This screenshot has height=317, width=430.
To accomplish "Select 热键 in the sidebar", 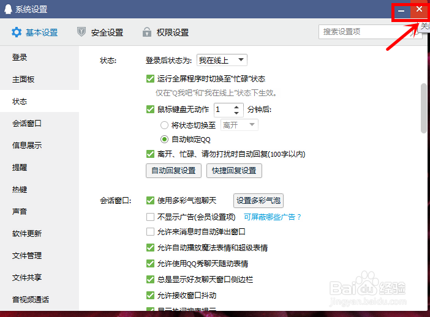I will 39,189.
